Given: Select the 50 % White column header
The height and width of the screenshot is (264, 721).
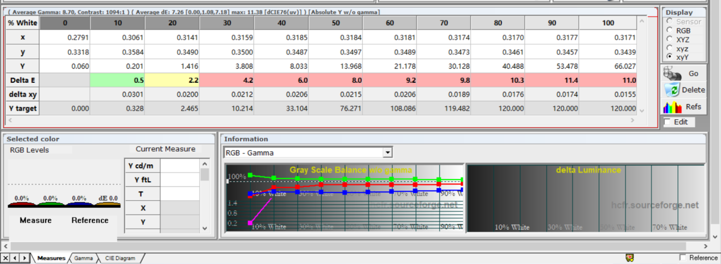Looking at the screenshot, I should point(335,23).
